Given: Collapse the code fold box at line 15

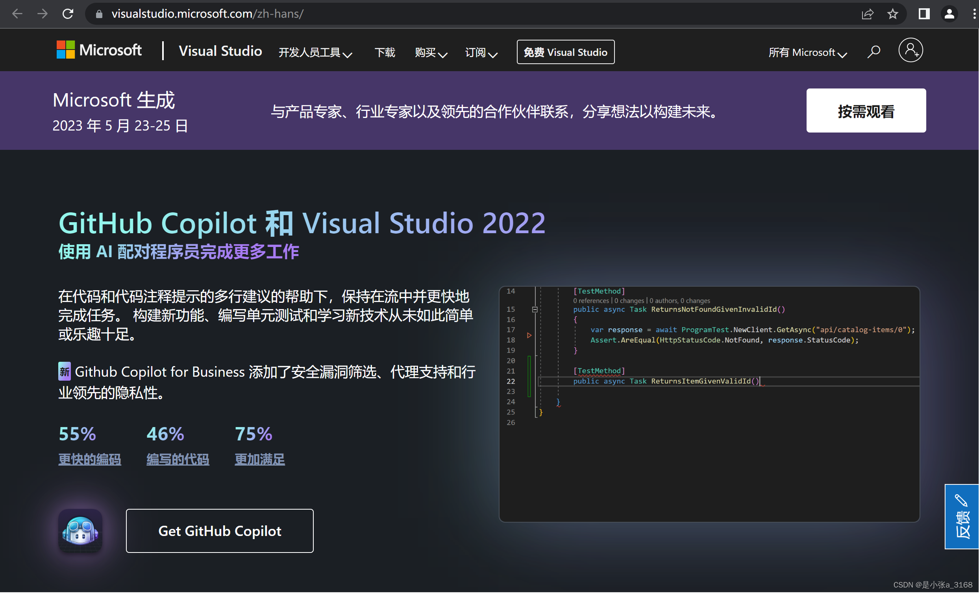Looking at the screenshot, I should pos(535,309).
